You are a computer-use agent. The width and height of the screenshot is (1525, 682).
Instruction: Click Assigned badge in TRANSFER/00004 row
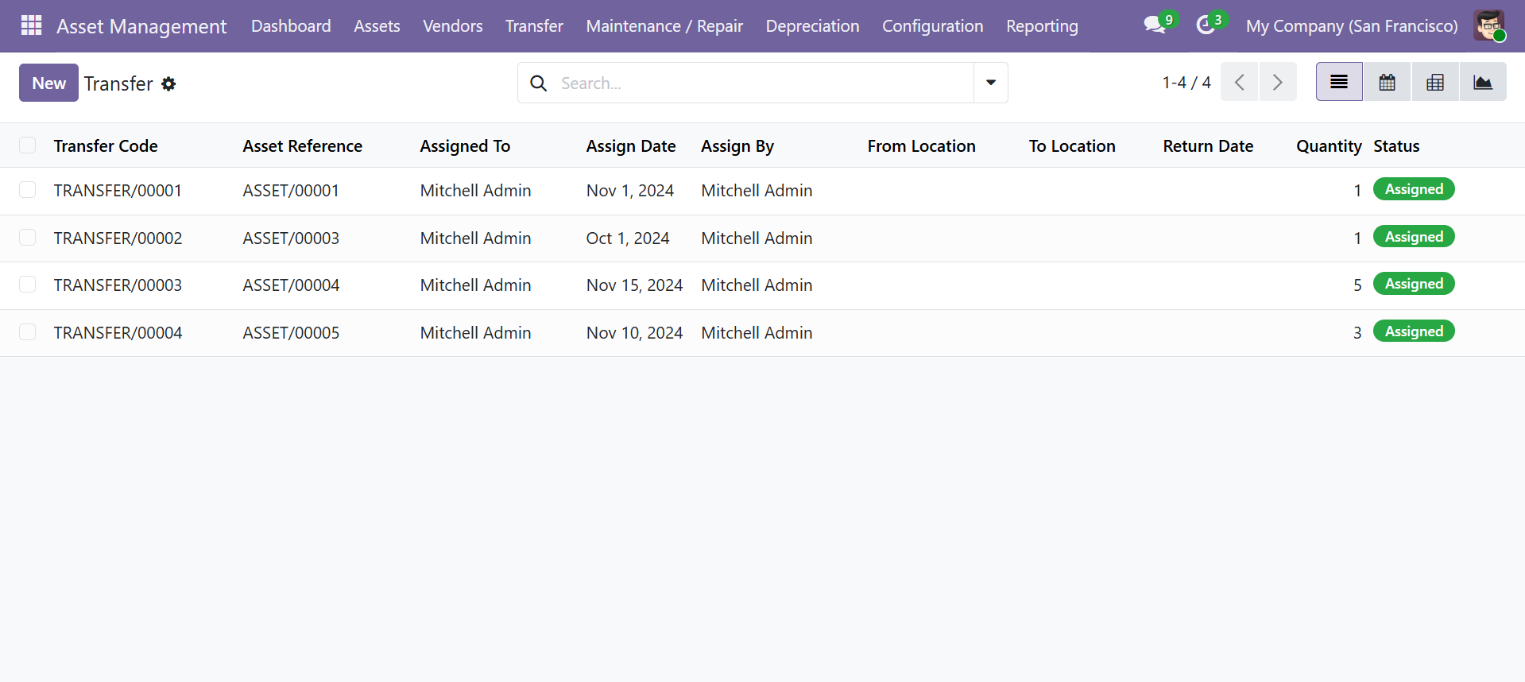coord(1414,331)
